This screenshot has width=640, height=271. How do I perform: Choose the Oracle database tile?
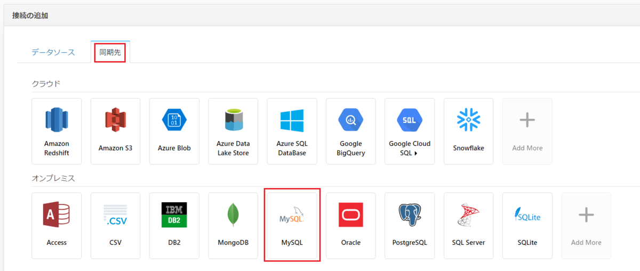point(351,226)
